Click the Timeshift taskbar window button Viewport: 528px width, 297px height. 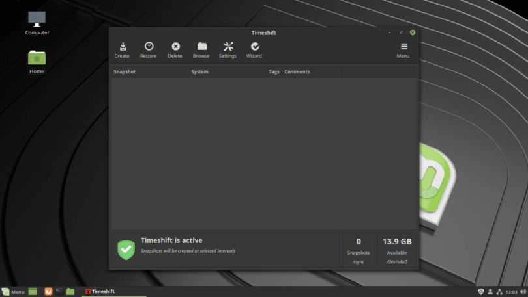tap(100, 292)
